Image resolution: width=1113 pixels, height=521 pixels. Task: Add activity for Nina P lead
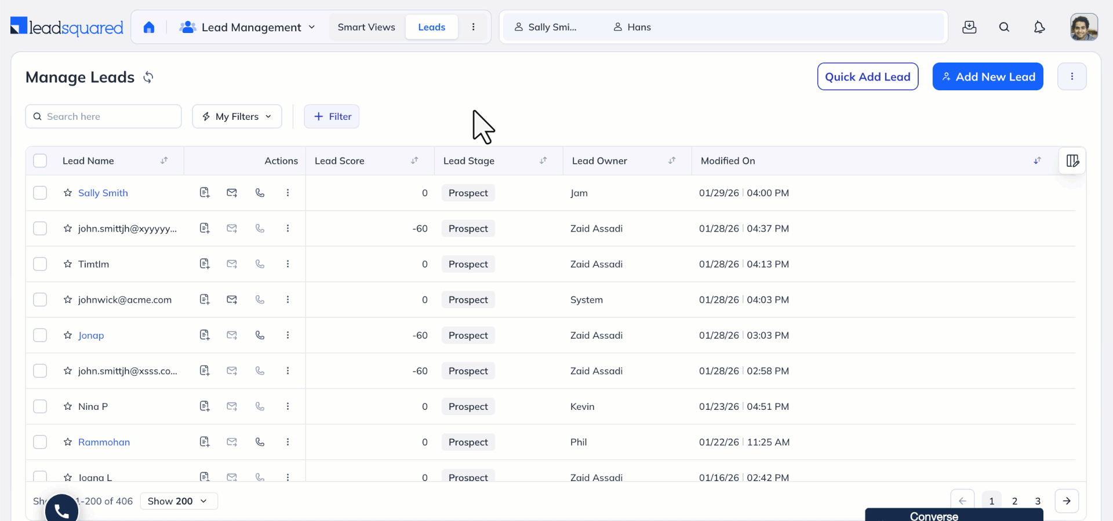click(205, 406)
